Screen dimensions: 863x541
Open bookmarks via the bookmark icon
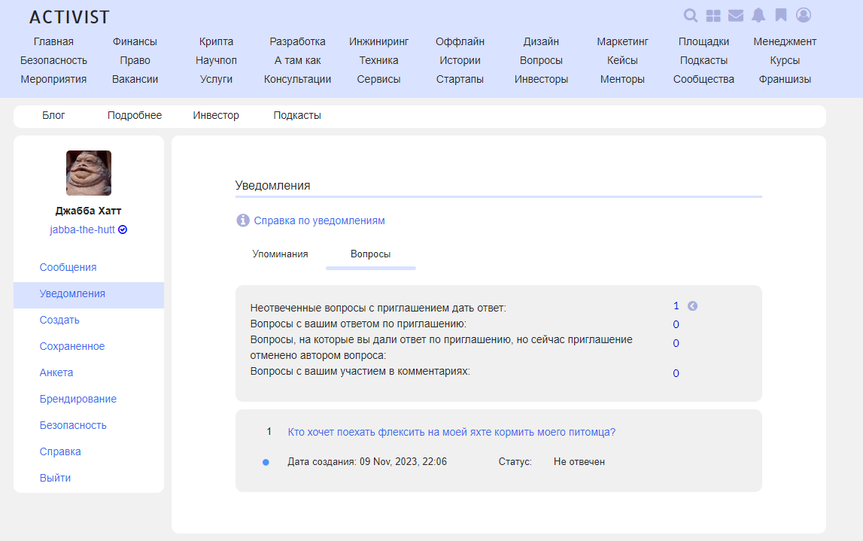coord(781,16)
